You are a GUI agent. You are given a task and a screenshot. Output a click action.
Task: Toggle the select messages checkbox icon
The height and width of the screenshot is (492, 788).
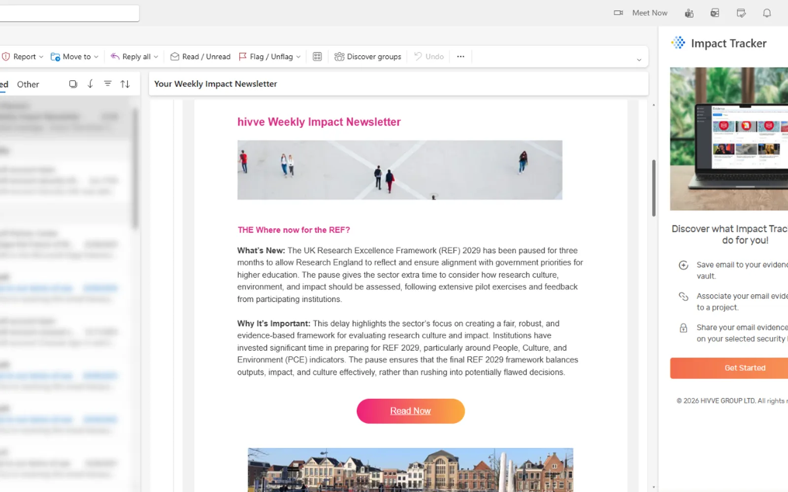[73, 84]
